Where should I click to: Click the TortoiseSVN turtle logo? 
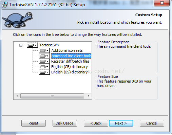18,20
